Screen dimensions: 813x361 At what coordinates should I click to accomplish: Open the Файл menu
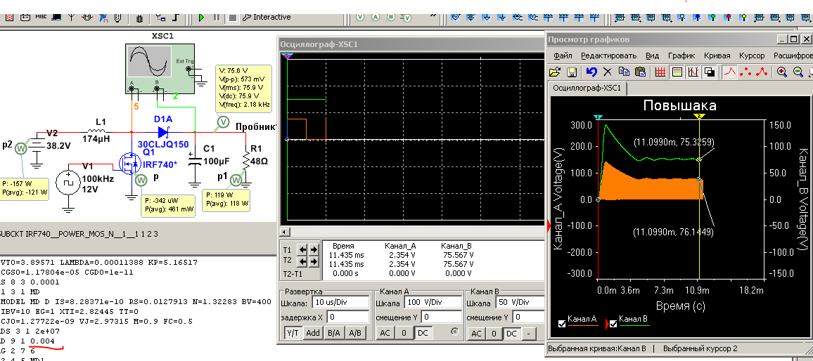click(563, 55)
